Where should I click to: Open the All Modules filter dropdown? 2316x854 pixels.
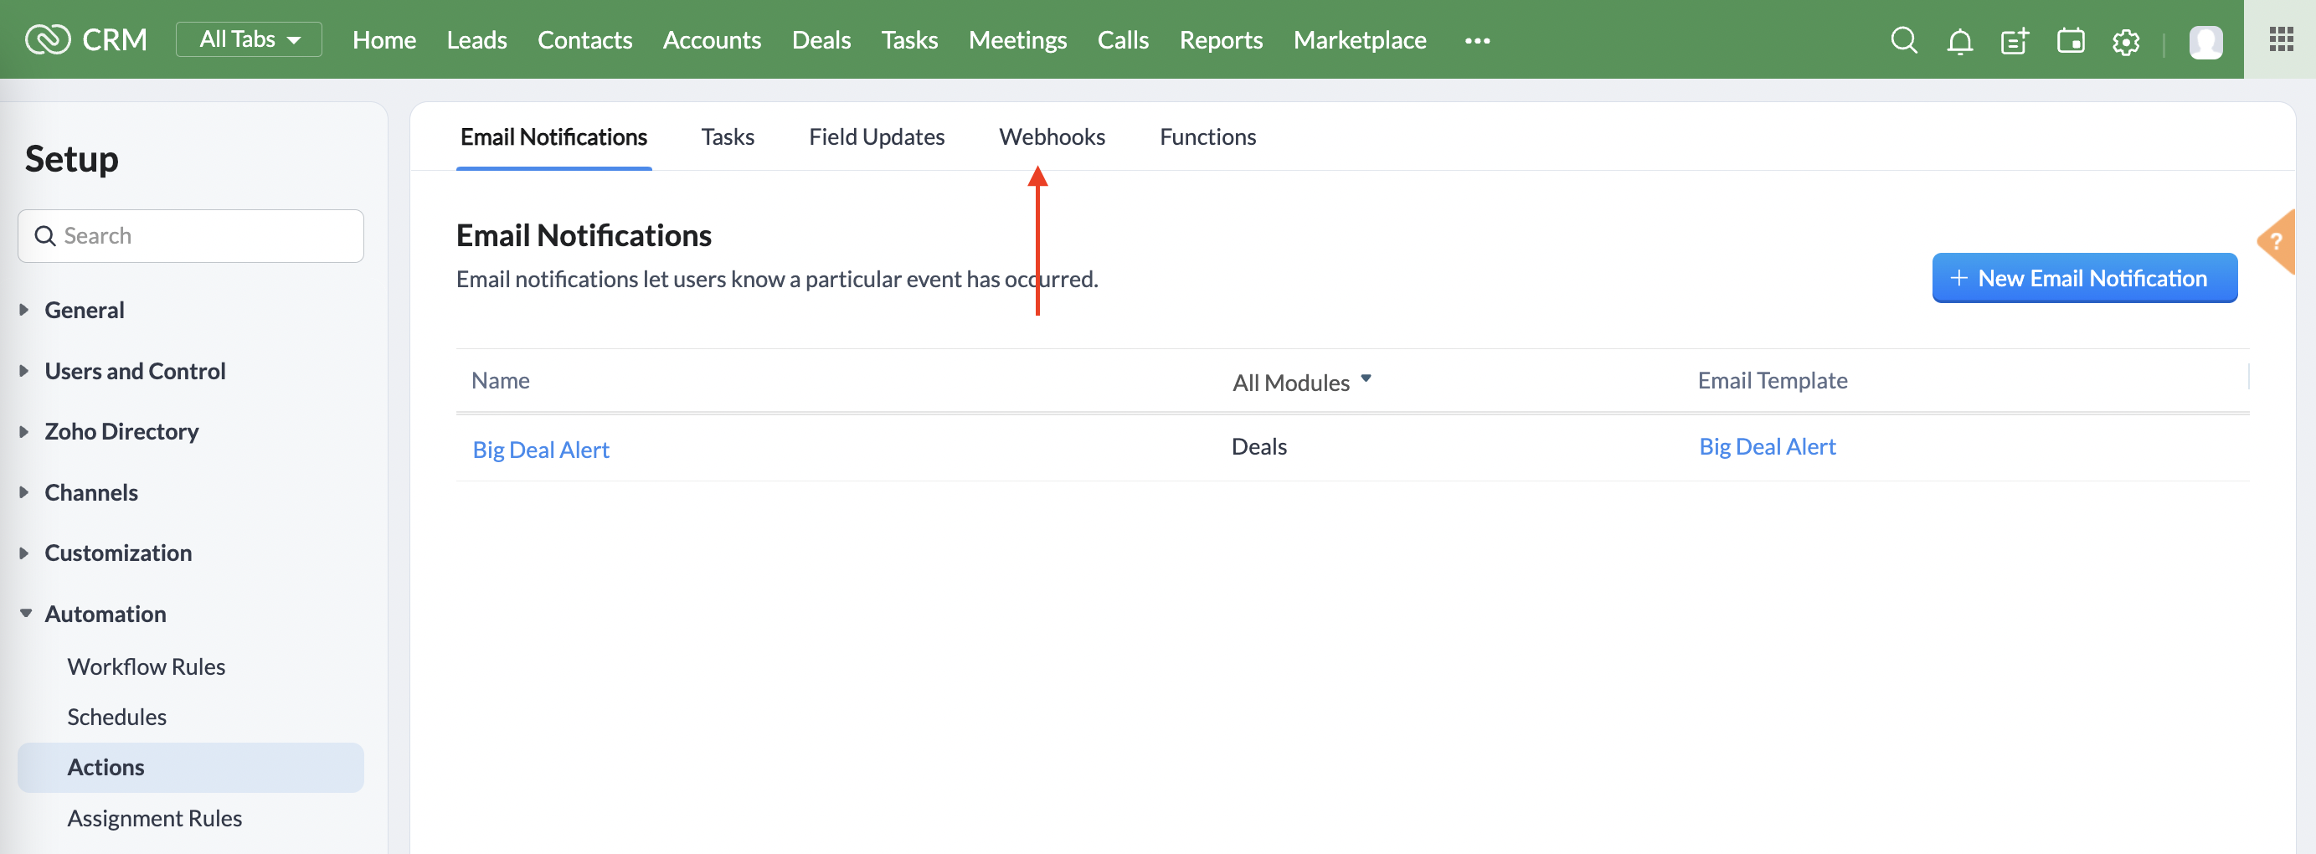(1301, 382)
